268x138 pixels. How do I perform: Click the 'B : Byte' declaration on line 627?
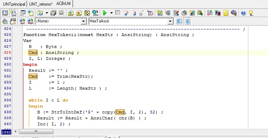pyautogui.click(x=43, y=47)
